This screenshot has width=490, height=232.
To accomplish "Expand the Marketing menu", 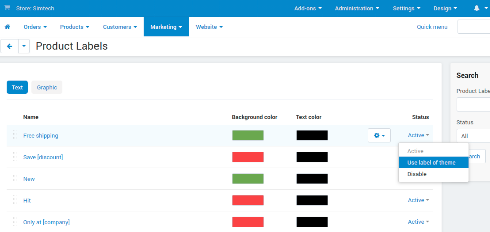I will [x=166, y=27].
